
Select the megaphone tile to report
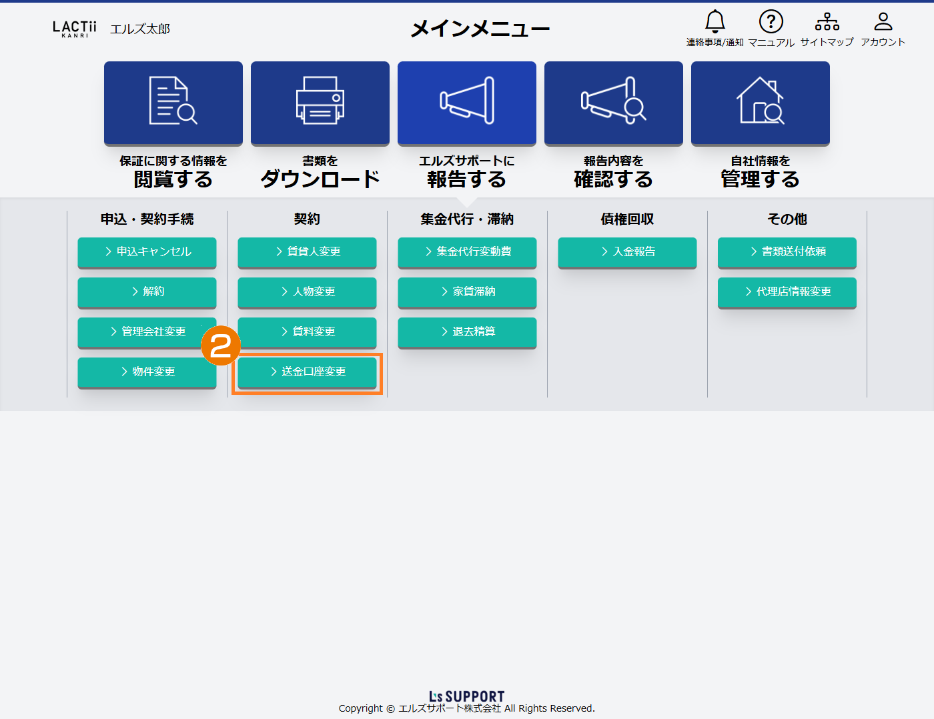click(x=467, y=103)
